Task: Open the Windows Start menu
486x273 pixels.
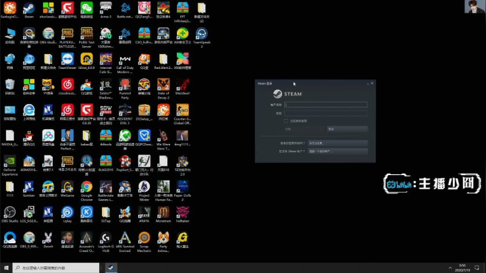Action: (6, 268)
